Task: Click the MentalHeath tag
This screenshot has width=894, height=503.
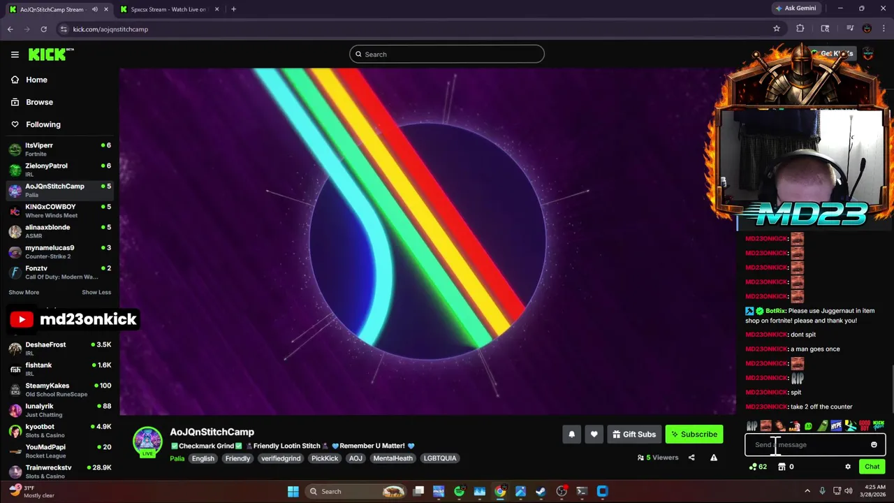Action: (x=393, y=458)
